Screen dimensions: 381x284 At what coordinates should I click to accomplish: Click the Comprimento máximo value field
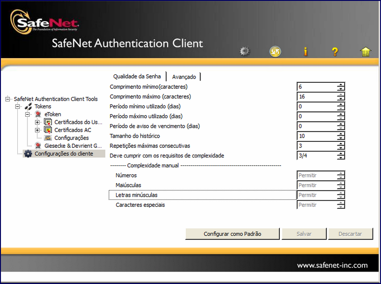click(x=317, y=97)
